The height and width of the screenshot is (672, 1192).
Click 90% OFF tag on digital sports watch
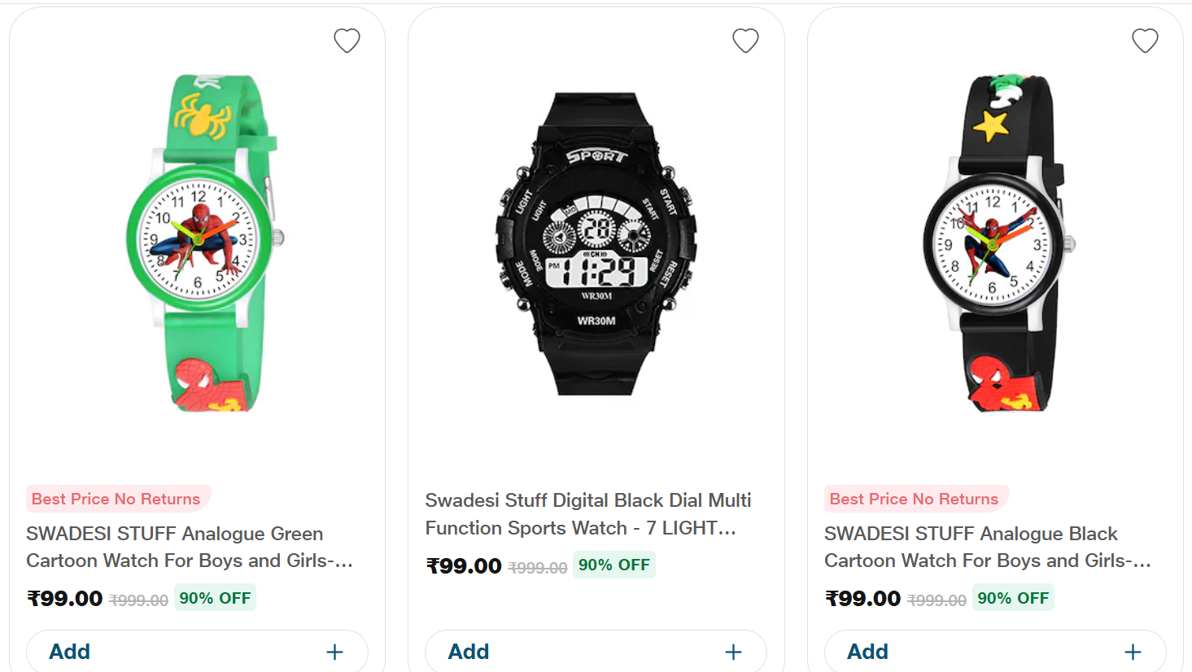614,565
